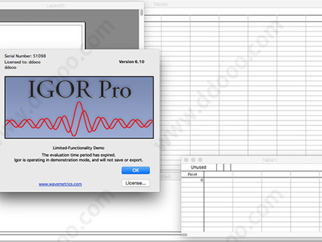Click the IGOR Pro splash image
The image size is (322, 242).
coord(79,107)
